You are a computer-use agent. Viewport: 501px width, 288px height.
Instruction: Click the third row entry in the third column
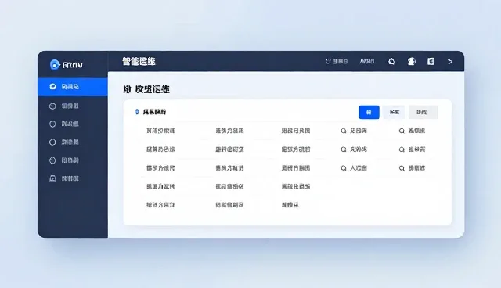pyautogui.click(x=296, y=168)
